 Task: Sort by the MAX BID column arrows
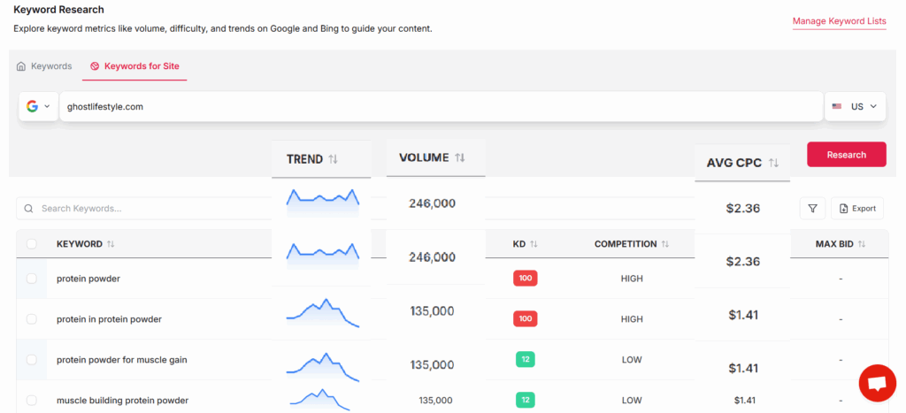(862, 244)
